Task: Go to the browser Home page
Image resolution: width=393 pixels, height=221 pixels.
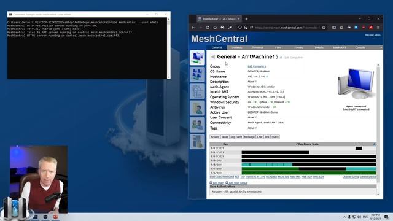Action: (x=215, y=28)
